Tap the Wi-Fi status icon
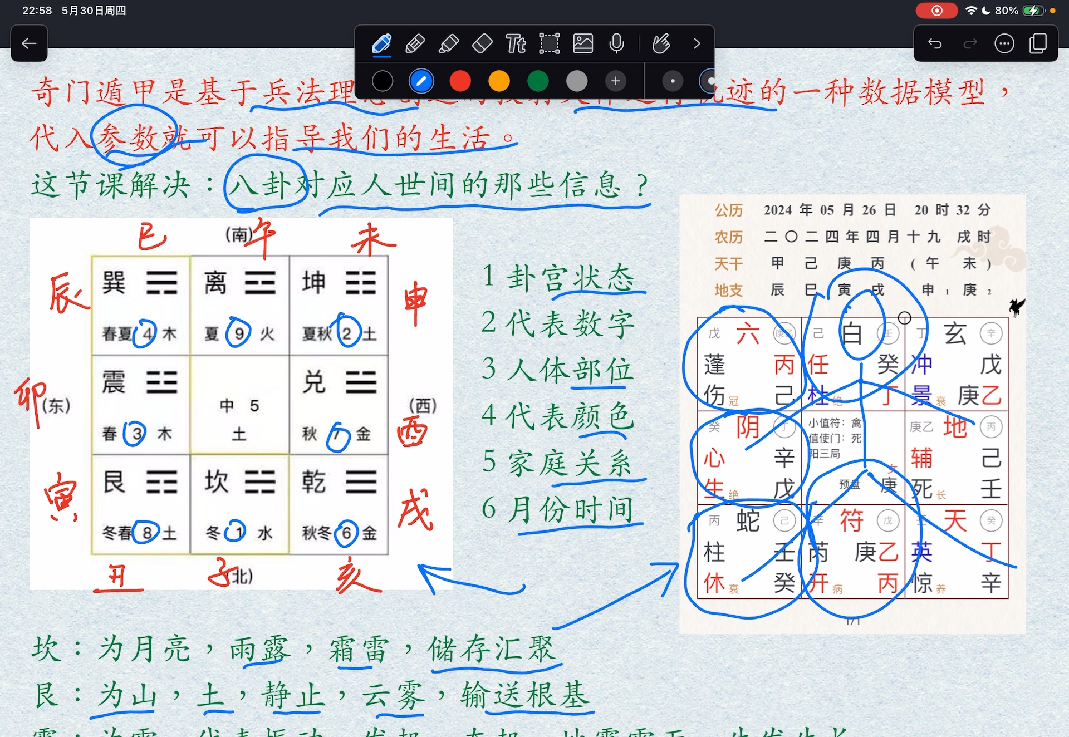The image size is (1069, 737). coord(971,11)
